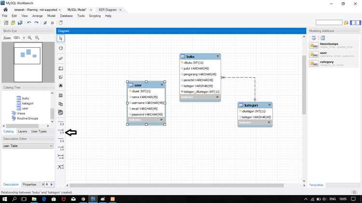
Task: Open File Explorer from taskbar
Action: [34, 199]
